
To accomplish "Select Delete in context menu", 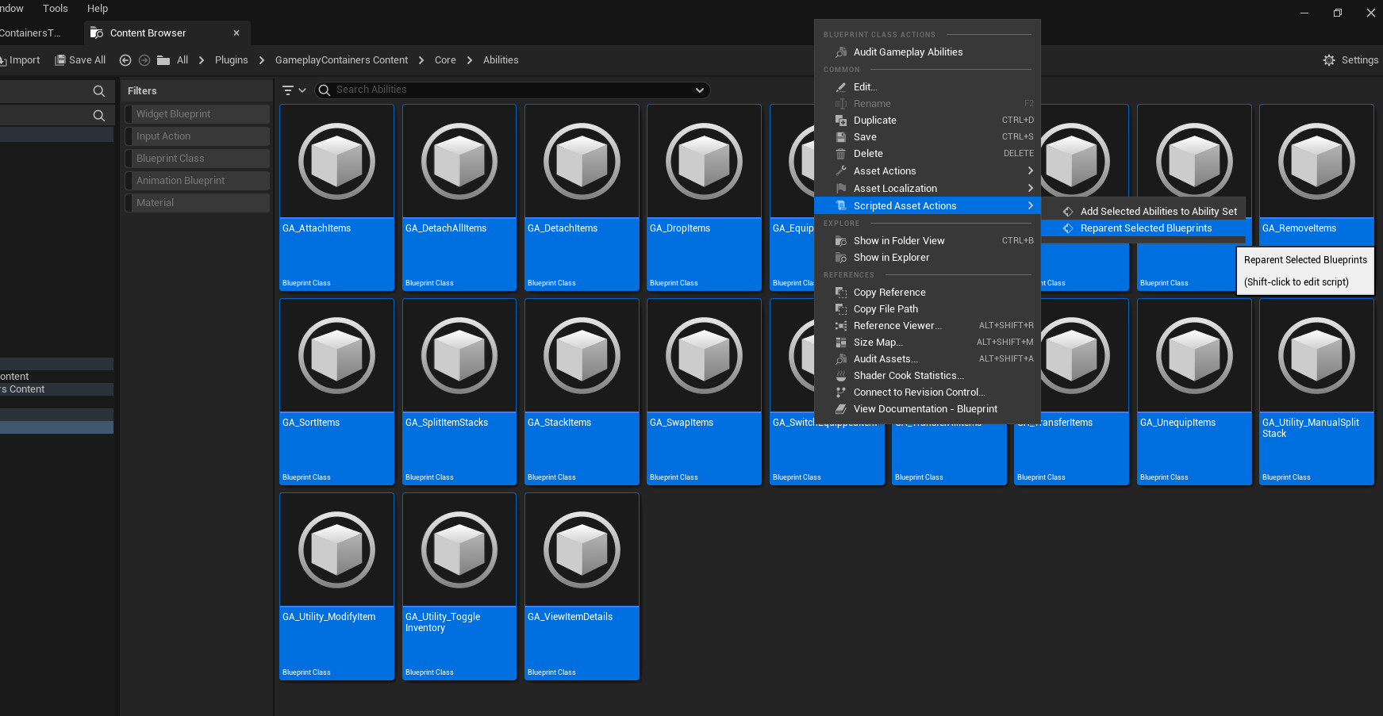I will coord(927,154).
